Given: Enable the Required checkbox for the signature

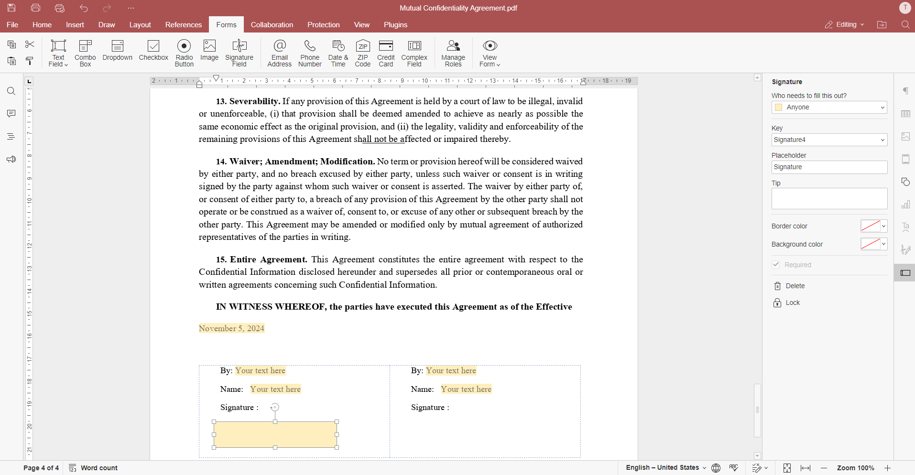Looking at the screenshot, I should click(x=776, y=264).
